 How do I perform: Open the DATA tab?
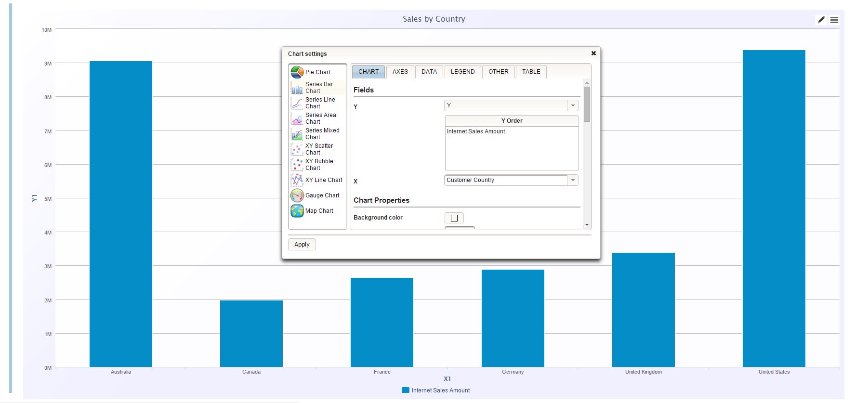[x=429, y=72]
